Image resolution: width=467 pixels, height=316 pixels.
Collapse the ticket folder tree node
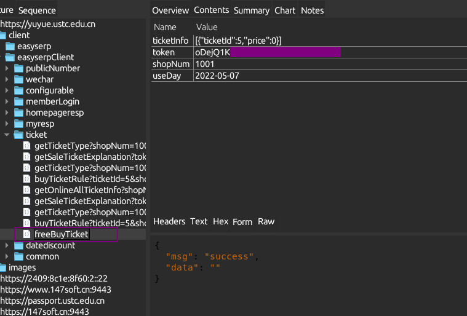[x=6, y=135]
